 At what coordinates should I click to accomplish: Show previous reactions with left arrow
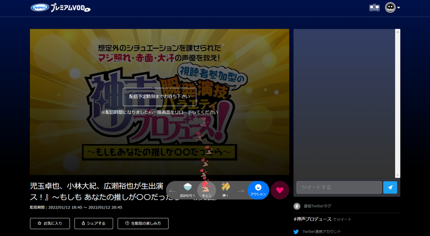pos(172,191)
